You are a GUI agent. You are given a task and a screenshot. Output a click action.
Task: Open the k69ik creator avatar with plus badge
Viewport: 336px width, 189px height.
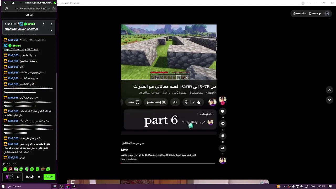[x=223, y=101]
